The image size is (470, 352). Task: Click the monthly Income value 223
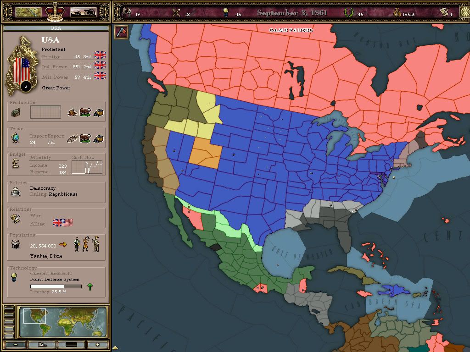(x=62, y=166)
